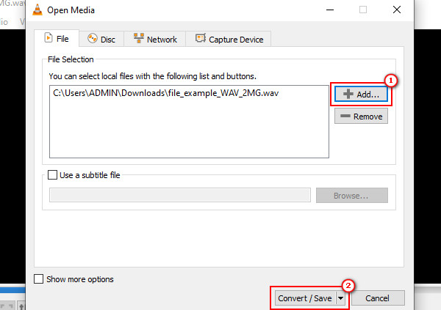Screen dimensions: 441x310
Task: Open the Convert / Save dropdown arrow
Action: (341, 298)
